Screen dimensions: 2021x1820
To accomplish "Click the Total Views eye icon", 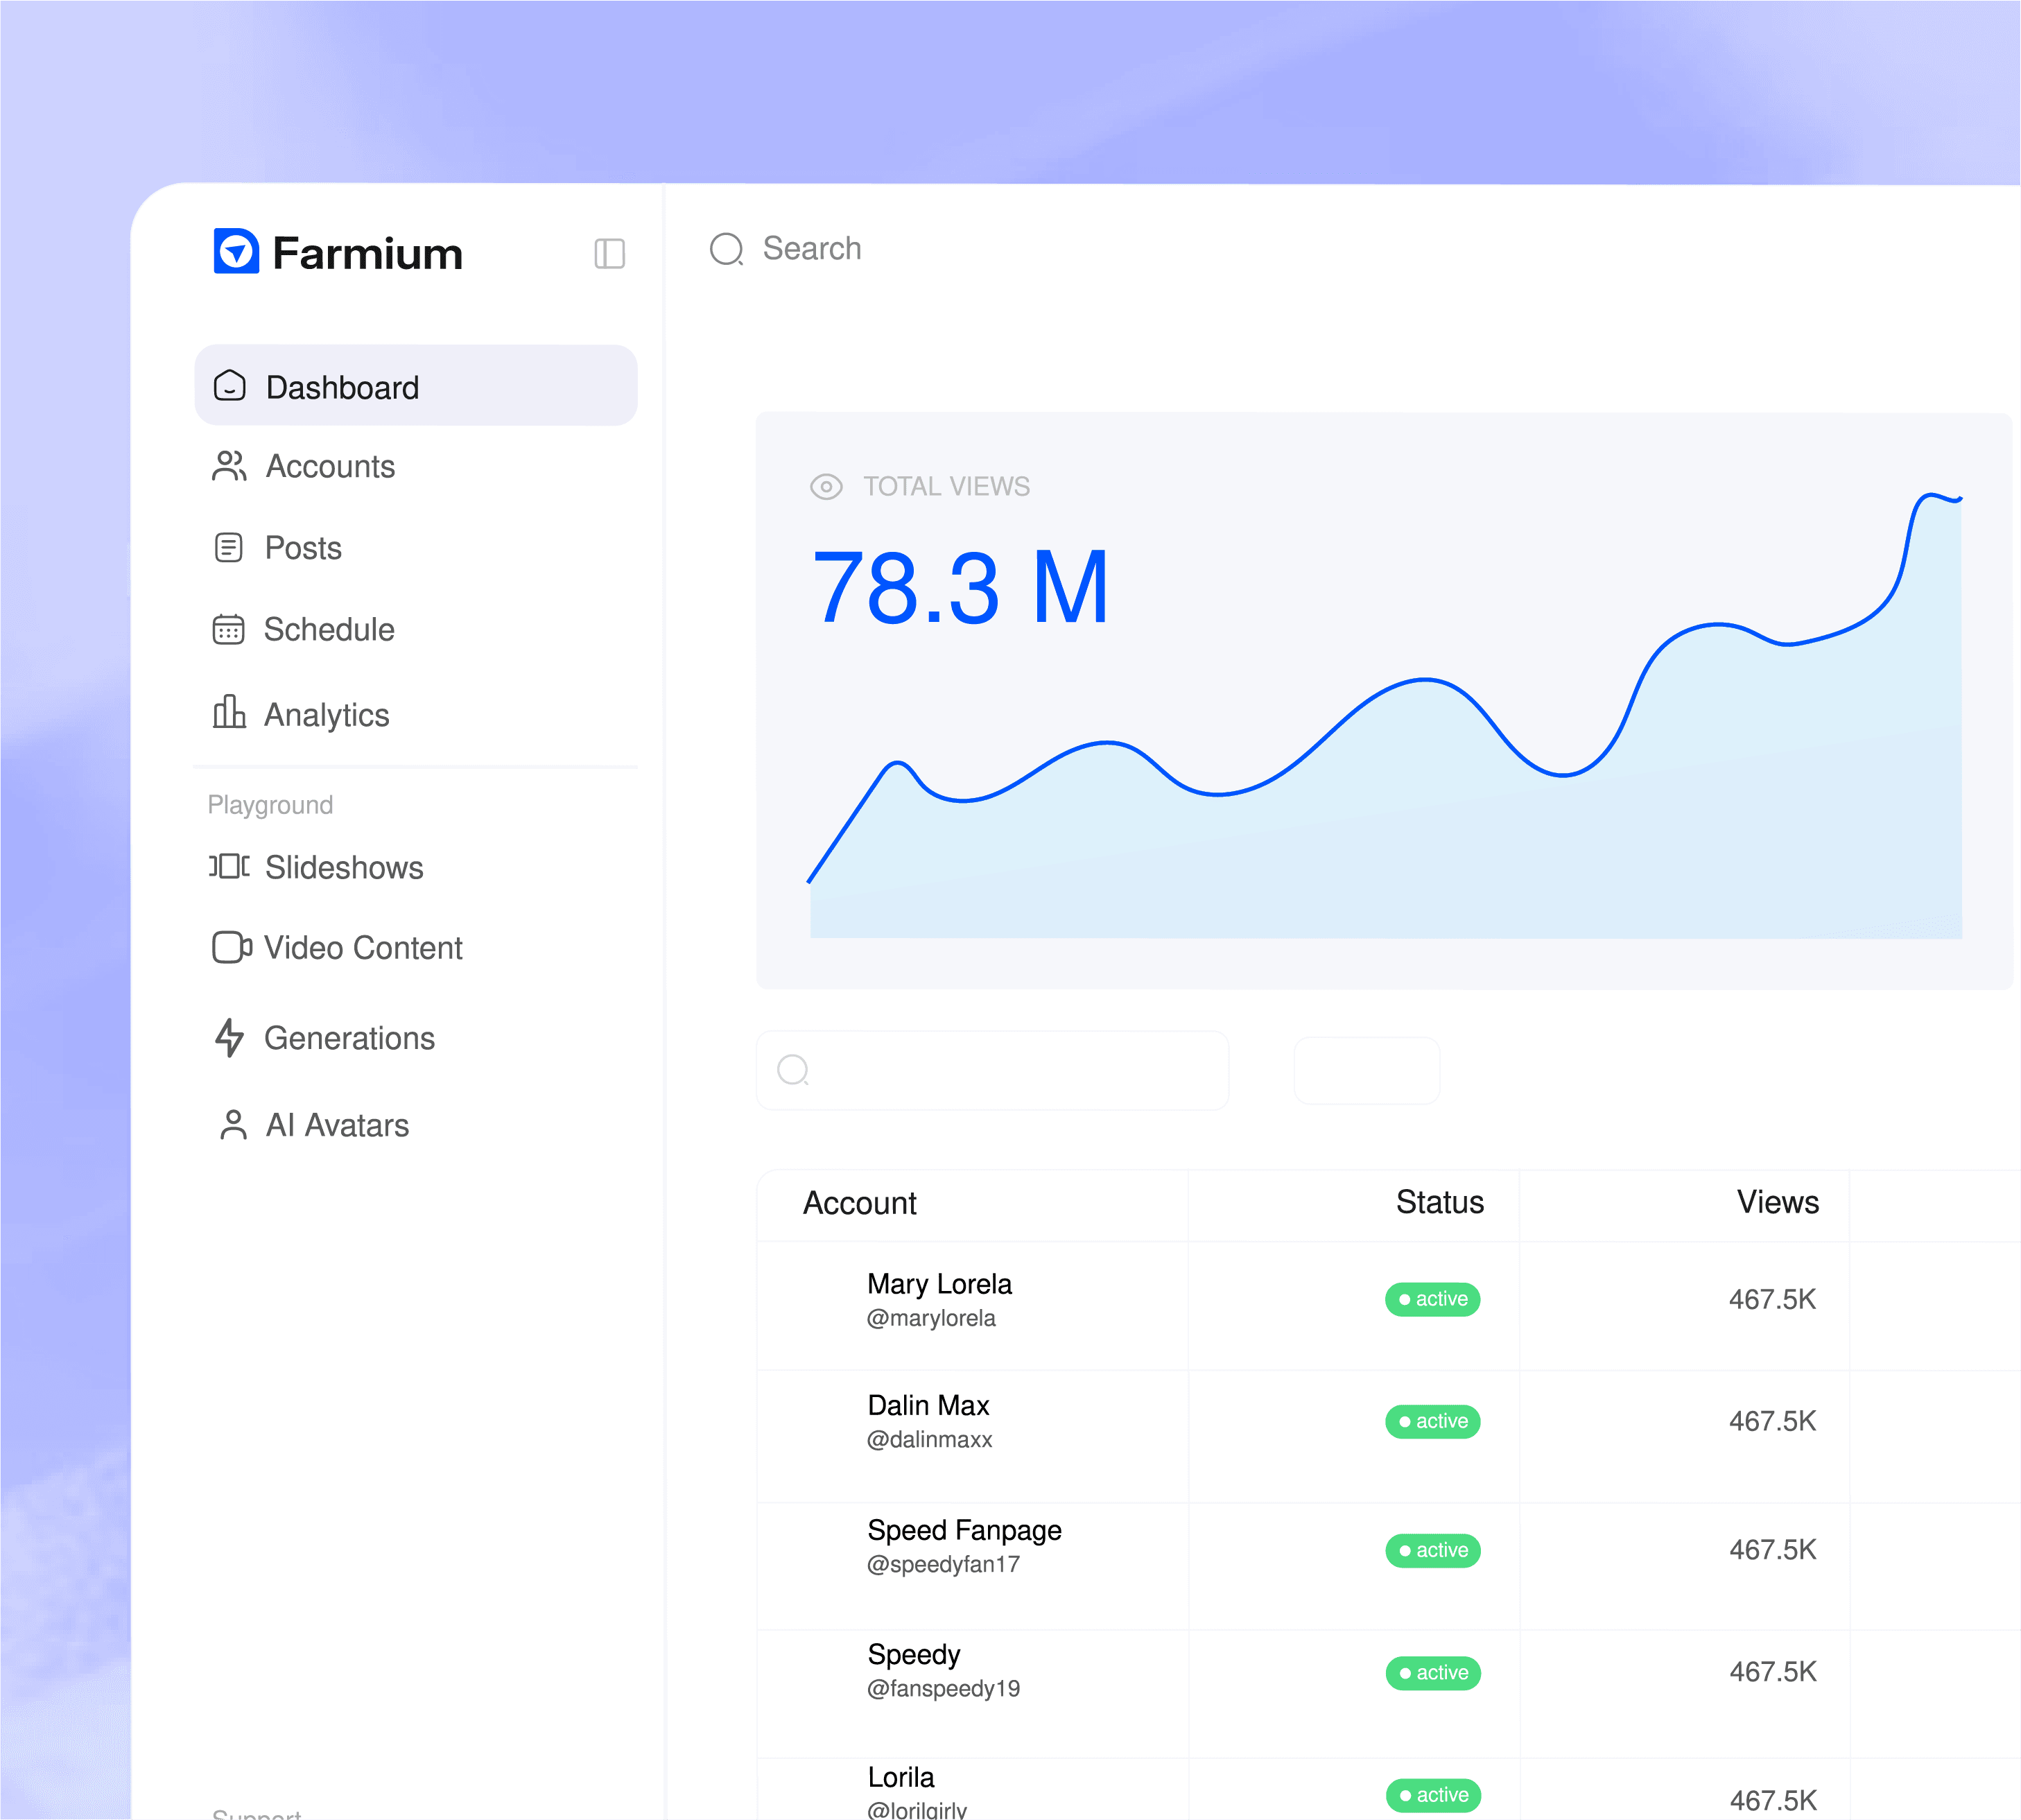I will (x=826, y=487).
